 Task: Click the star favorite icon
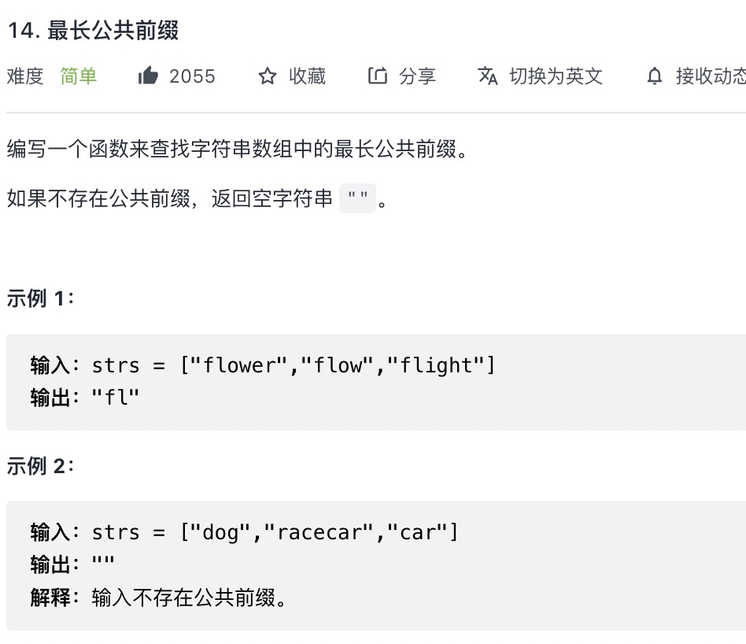click(268, 76)
